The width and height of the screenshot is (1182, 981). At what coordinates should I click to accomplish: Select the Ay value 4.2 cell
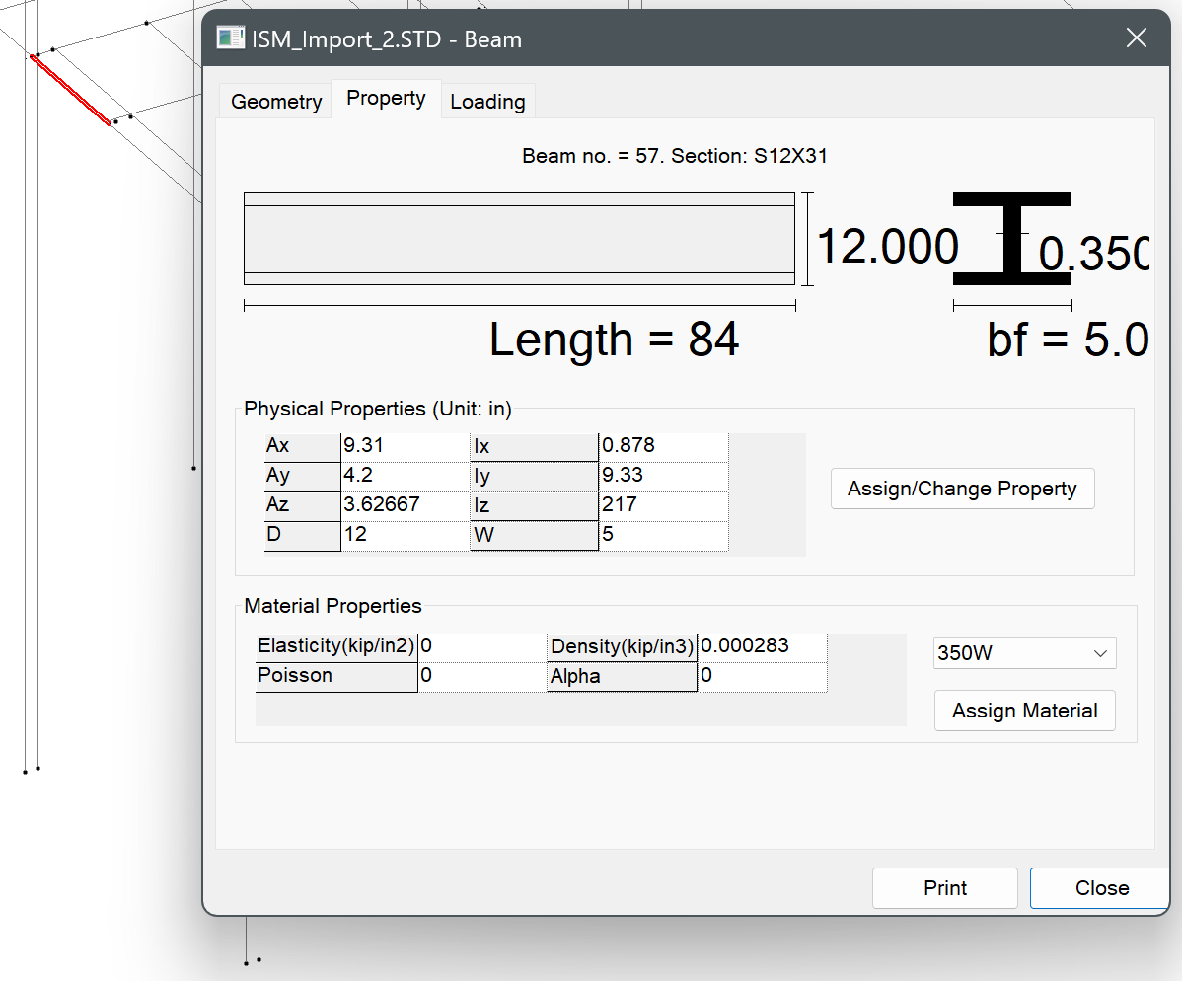point(405,476)
